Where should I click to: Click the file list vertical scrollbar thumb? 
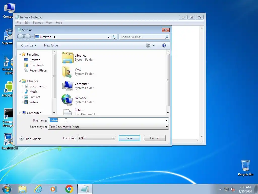click(x=168, y=80)
